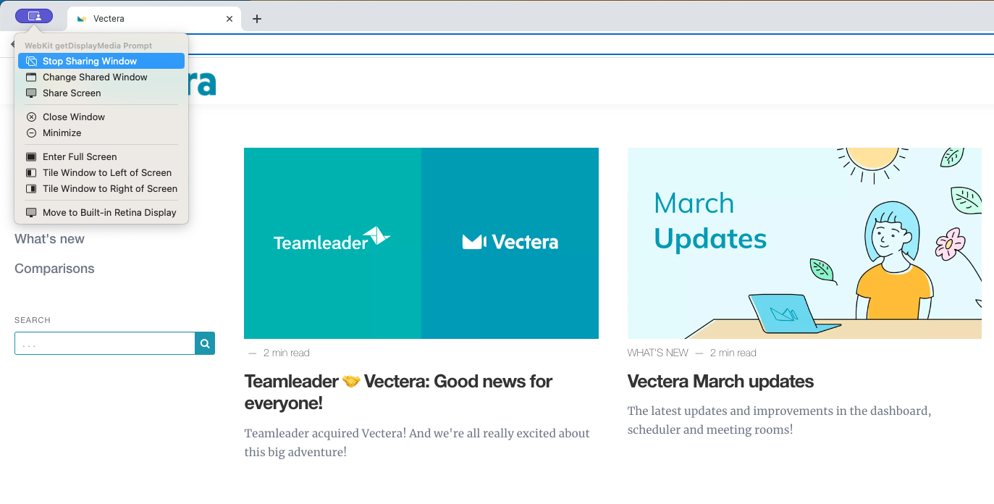Choose Stop Sharing Window from the menu
994x504 pixels.
click(x=101, y=62)
